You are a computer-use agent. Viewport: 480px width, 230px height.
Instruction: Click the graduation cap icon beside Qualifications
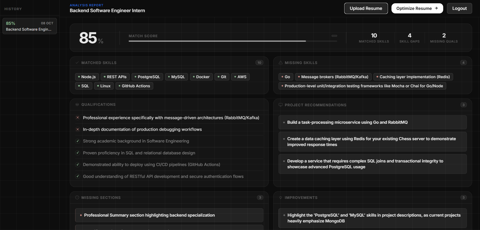coord(77,104)
